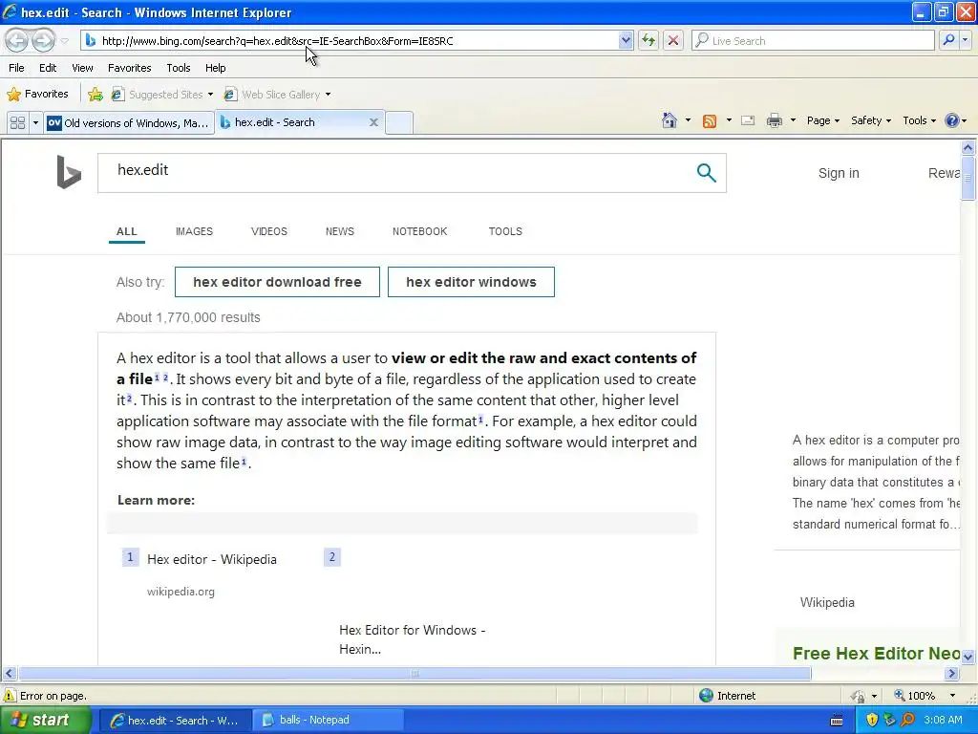The image size is (978, 734).
Task: Select the NEWS results tab
Action: pyautogui.click(x=339, y=231)
